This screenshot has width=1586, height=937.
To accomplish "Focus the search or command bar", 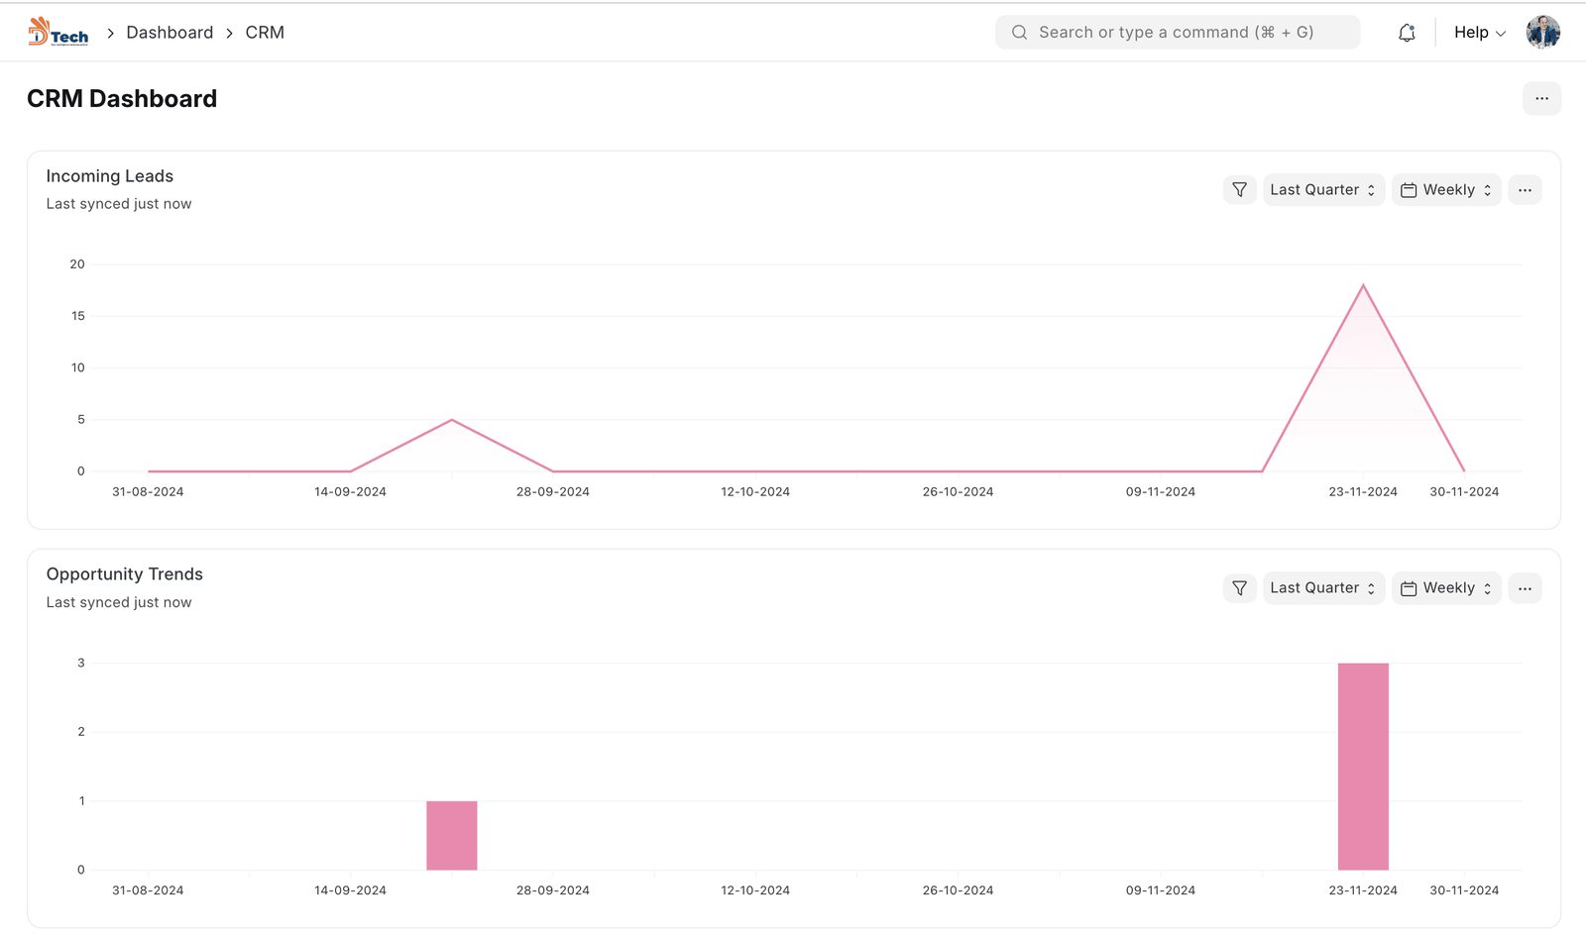I will click(1177, 33).
